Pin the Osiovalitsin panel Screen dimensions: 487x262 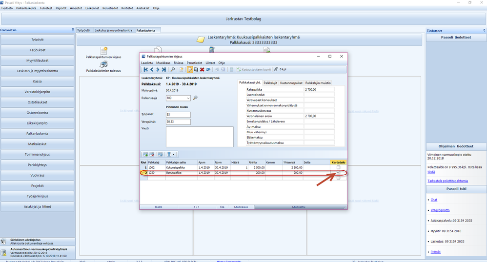click(x=73, y=30)
